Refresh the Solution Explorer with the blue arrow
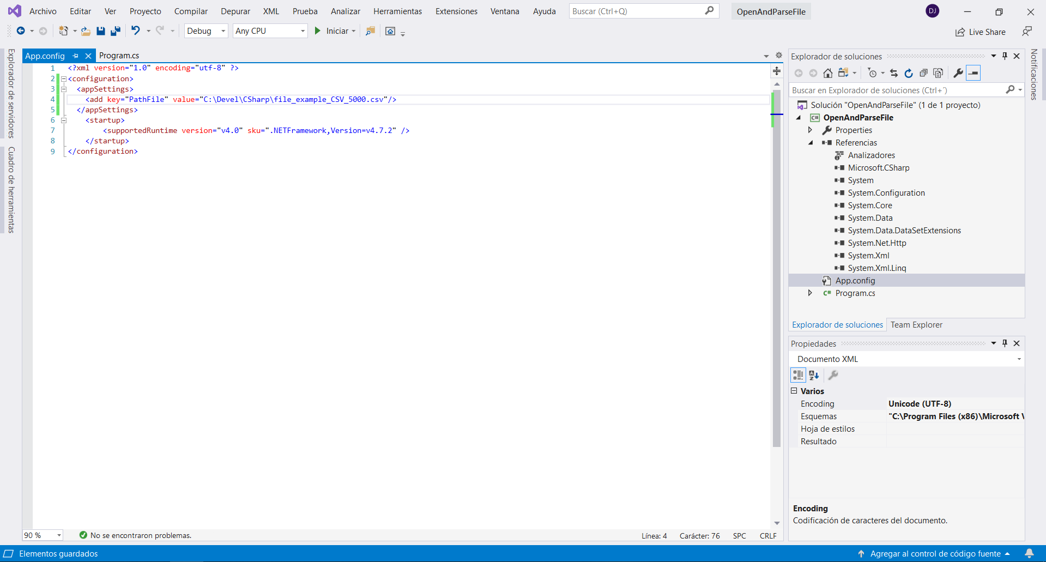Screen dimensions: 1046x562 pos(908,73)
